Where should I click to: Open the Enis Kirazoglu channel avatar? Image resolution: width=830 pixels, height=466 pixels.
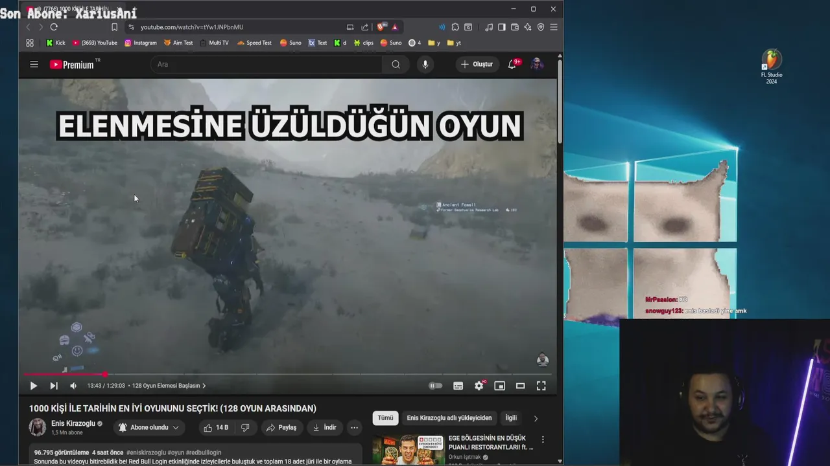click(x=38, y=427)
